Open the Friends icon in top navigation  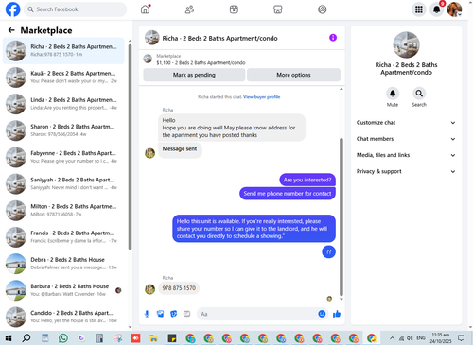189,9
